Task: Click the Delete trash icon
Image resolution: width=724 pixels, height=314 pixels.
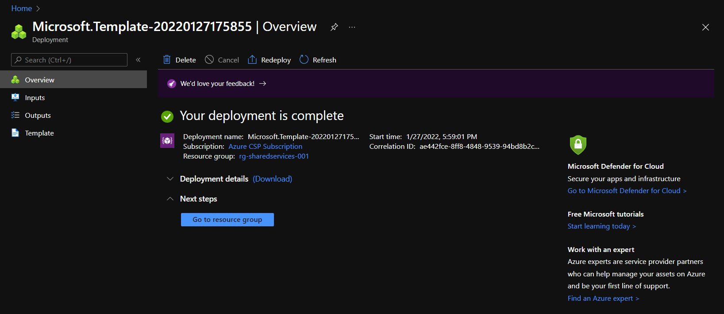Action: (x=167, y=59)
